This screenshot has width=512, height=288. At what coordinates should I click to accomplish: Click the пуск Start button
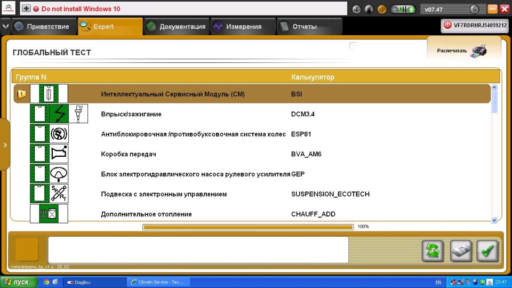pyautogui.click(x=19, y=282)
